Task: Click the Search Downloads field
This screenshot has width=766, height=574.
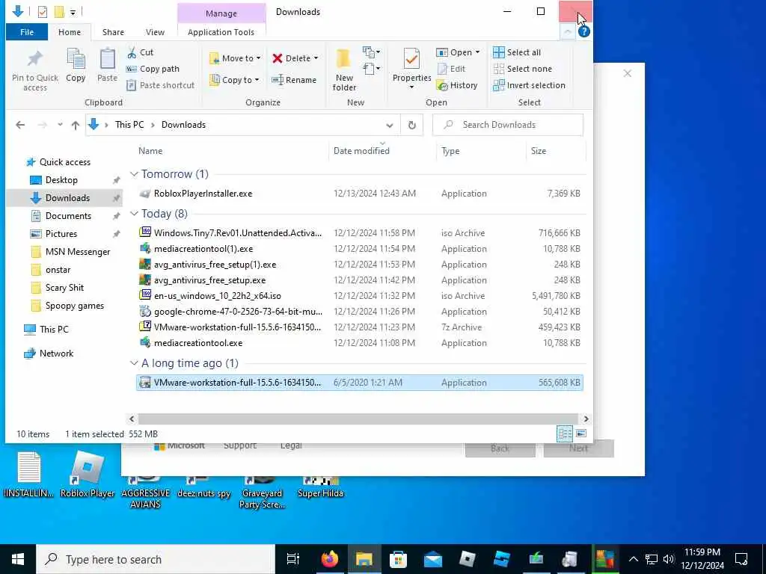Action: (x=508, y=125)
